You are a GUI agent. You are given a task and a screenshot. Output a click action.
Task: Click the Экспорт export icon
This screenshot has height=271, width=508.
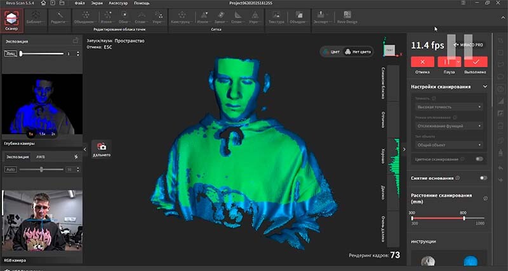(321, 18)
